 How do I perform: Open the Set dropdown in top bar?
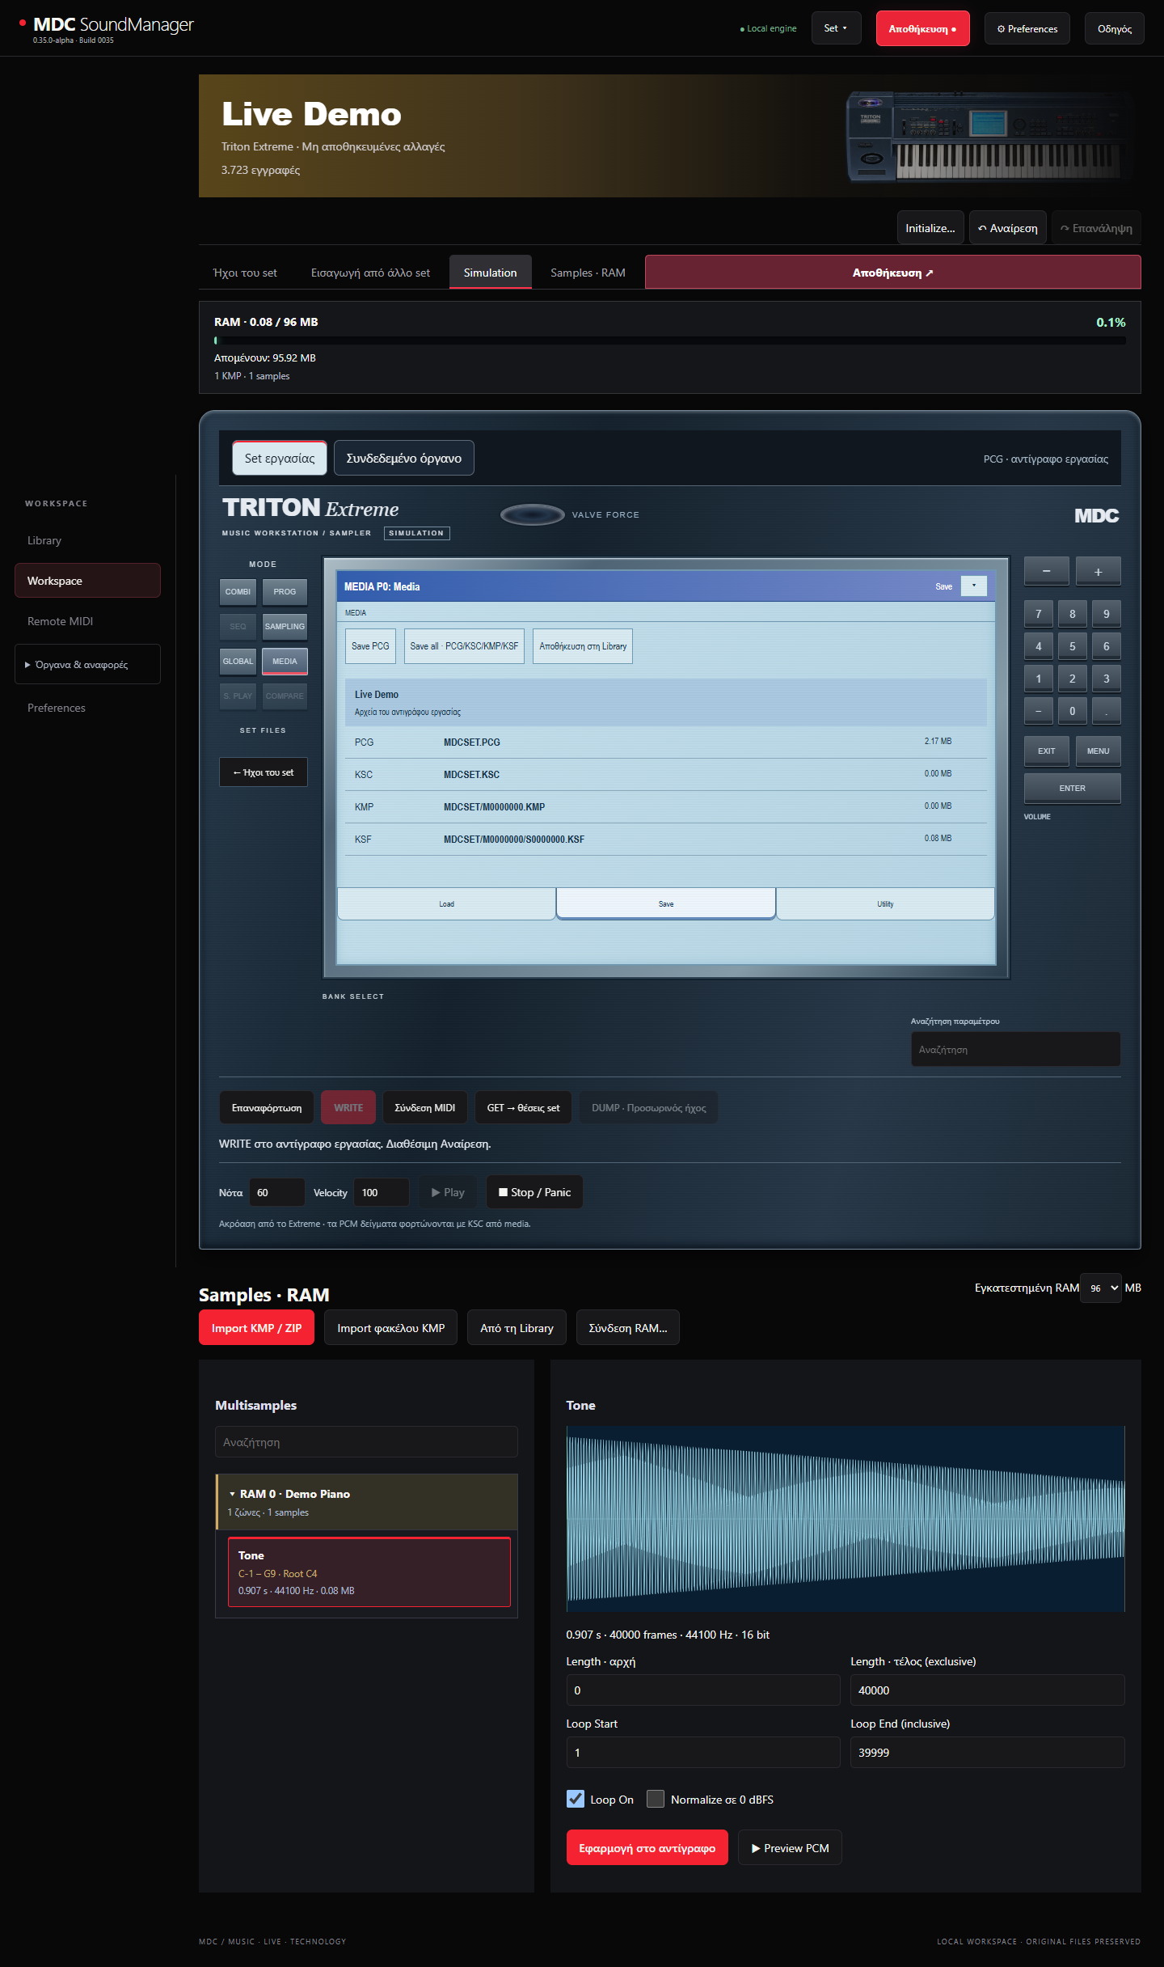pos(836,28)
